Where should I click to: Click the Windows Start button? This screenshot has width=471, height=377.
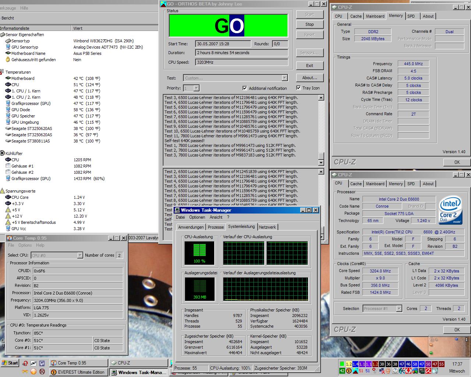(x=10, y=363)
